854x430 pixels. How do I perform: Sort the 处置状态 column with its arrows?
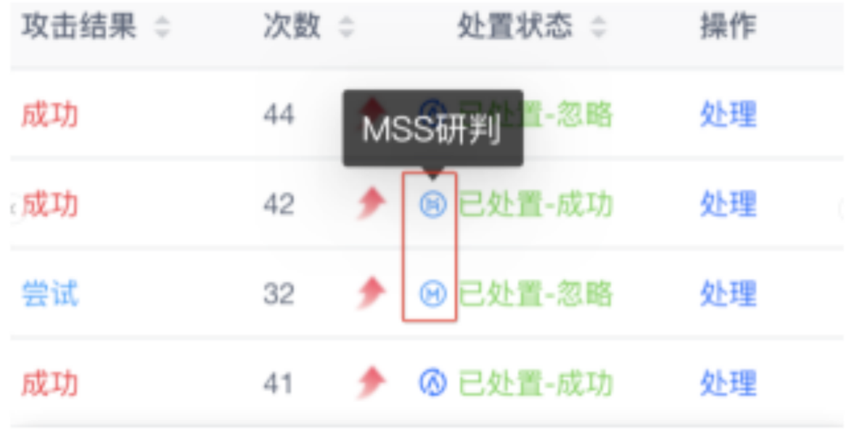tap(598, 27)
